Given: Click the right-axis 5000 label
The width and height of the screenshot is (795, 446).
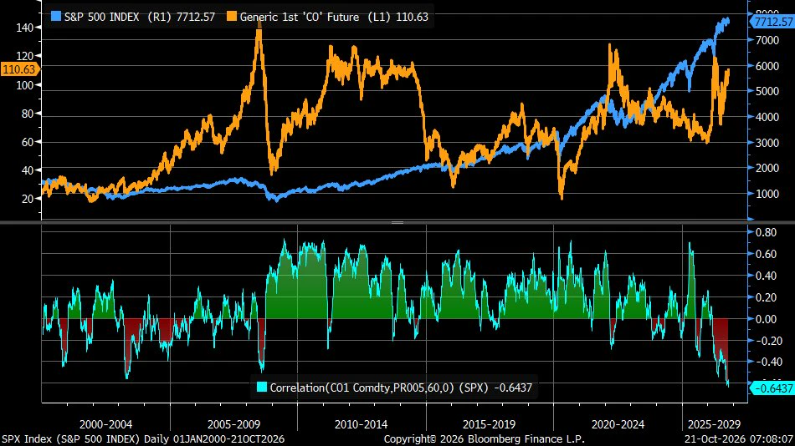Looking at the screenshot, I should pos(767,91).
